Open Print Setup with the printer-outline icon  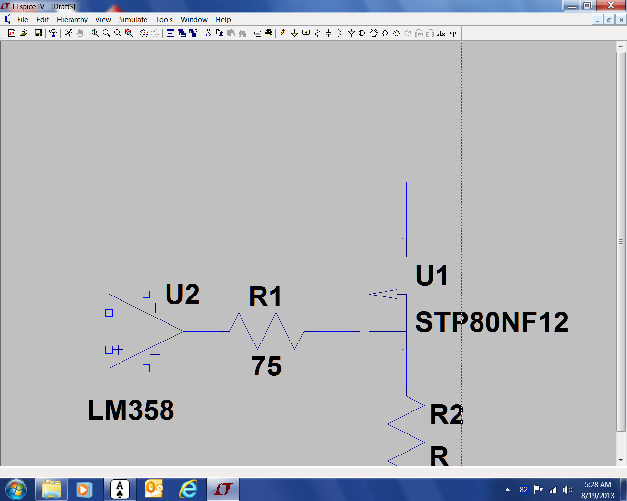click(257, 33)
